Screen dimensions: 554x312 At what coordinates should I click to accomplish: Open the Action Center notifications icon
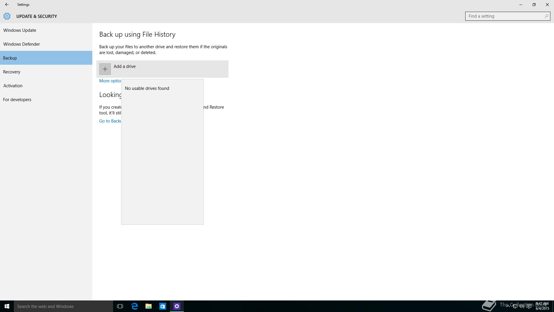click(x=529, y=306)
